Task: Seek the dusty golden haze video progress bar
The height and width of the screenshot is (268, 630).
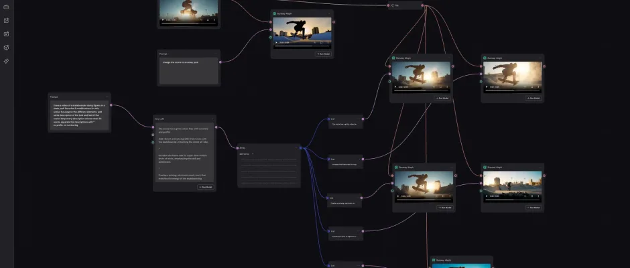Action: click(513, 90)
